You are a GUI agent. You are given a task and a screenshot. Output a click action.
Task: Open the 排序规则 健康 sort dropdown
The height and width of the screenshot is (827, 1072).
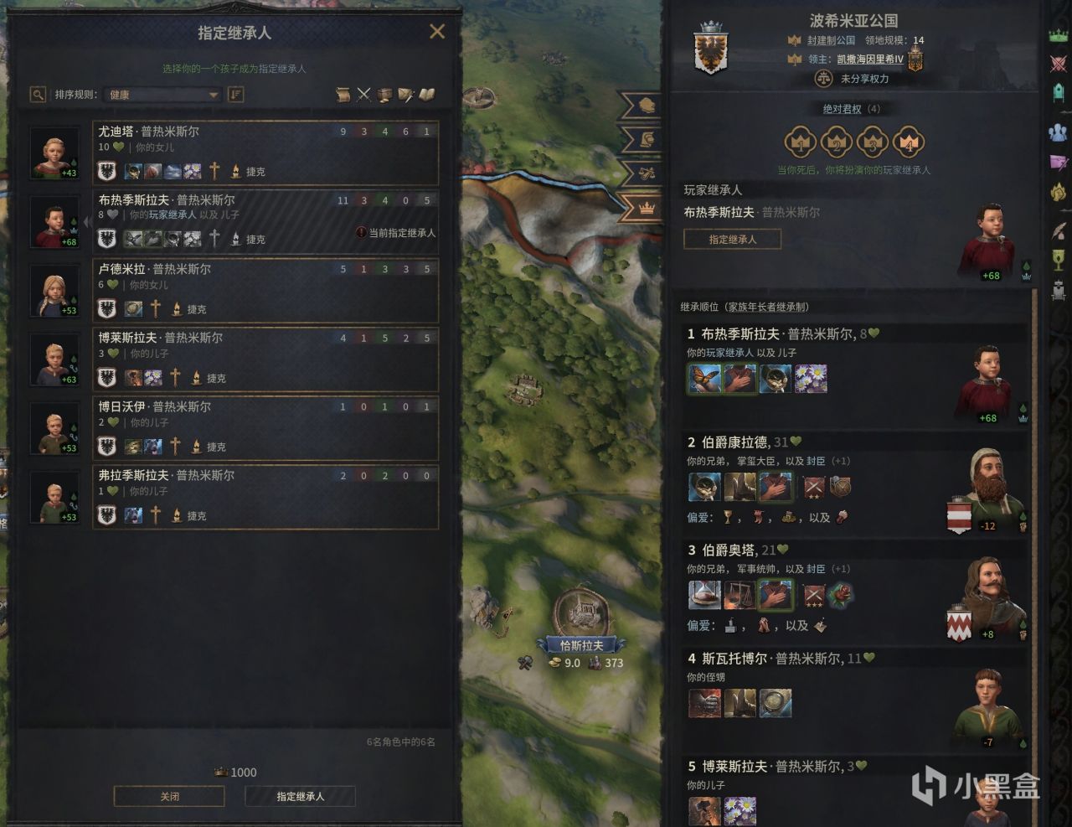coord(163,95)
